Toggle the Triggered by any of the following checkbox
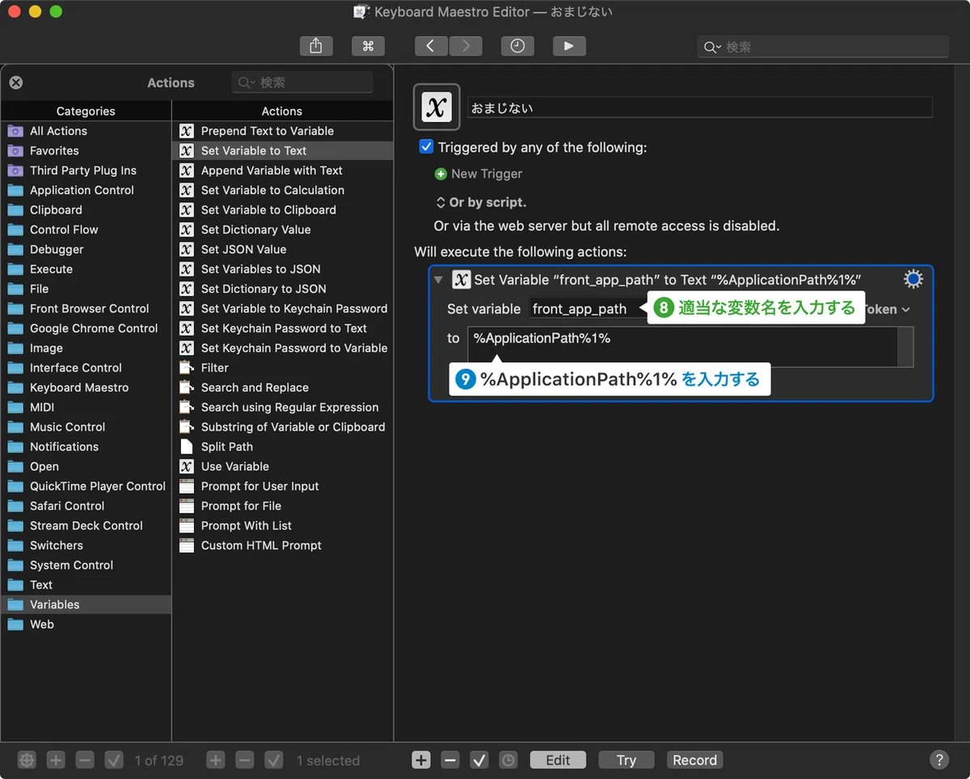The image size is (970, 779). (426, 147)
